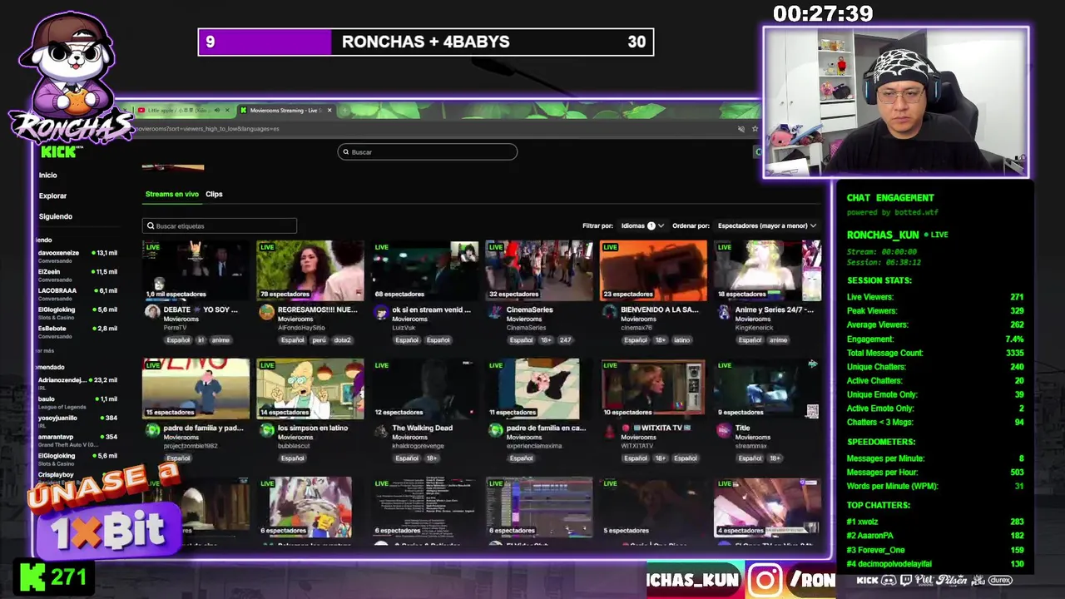Open CinemaSeries channel avatar

click(x=495, y=311)
